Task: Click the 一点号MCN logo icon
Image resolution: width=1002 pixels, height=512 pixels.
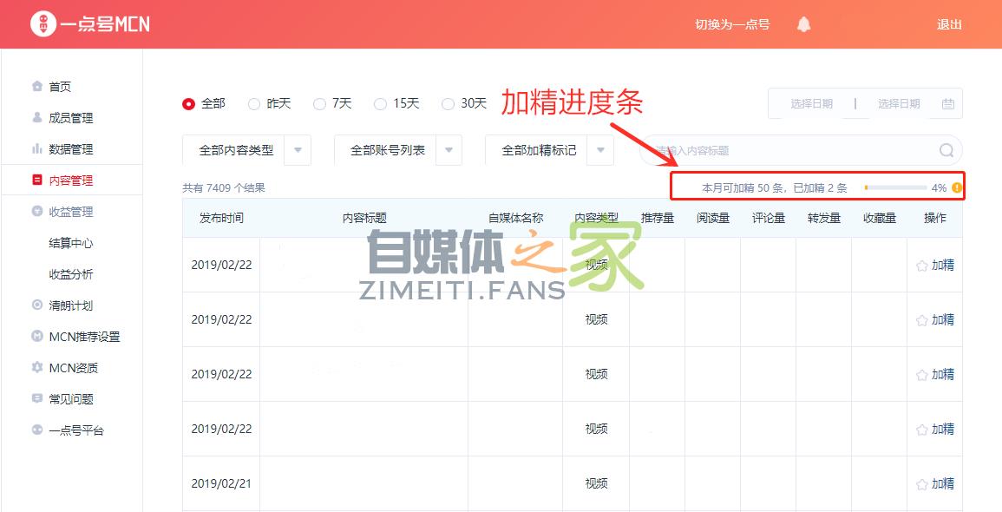Action: [x=43, y=24]
